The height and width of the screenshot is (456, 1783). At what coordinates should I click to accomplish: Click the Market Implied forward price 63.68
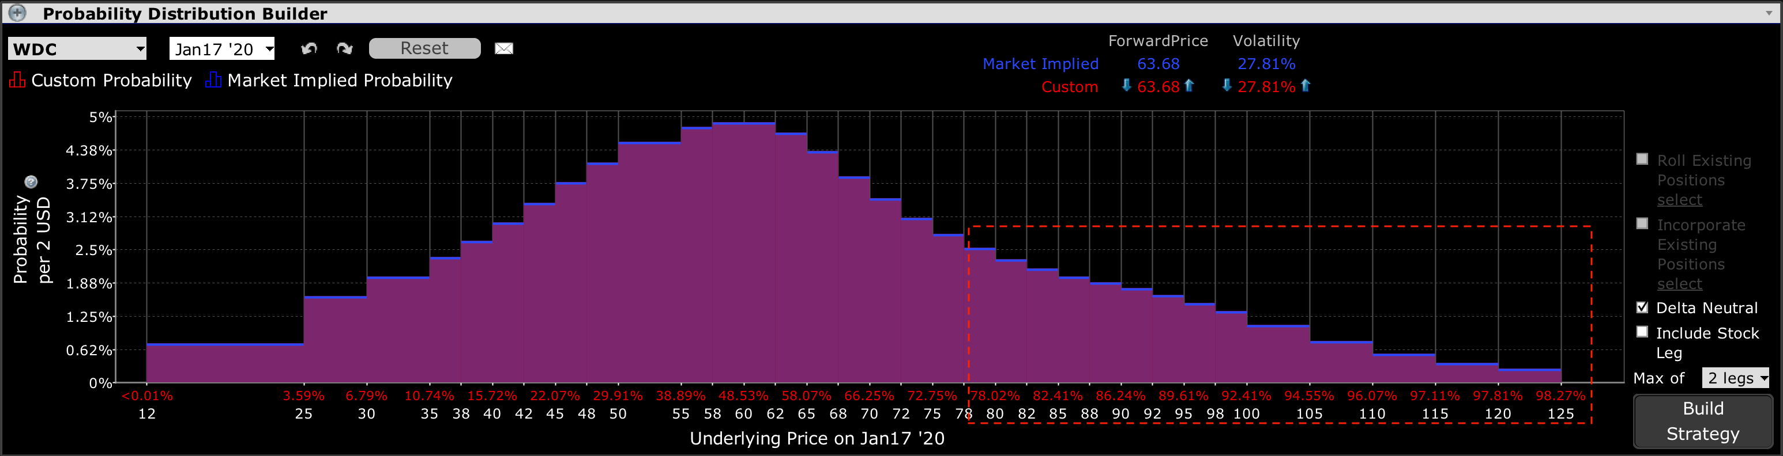pos(1158,63)
